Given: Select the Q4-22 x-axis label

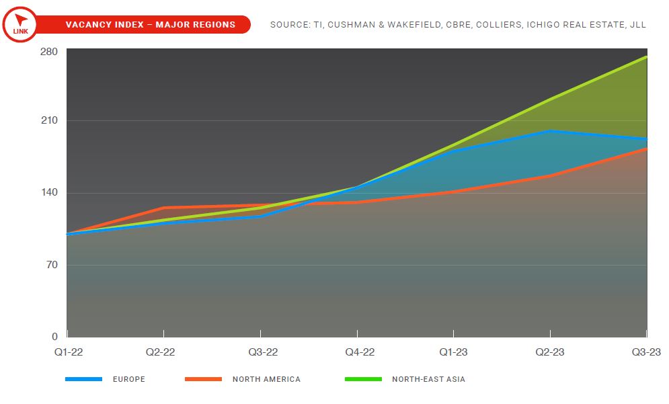Looking at the screenshot, I should (x=357, y=352).
